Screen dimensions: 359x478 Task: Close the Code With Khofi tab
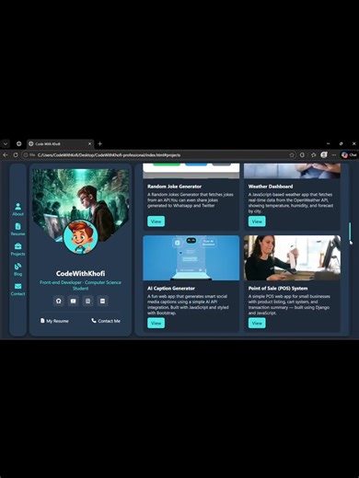[x=89, y=143]
